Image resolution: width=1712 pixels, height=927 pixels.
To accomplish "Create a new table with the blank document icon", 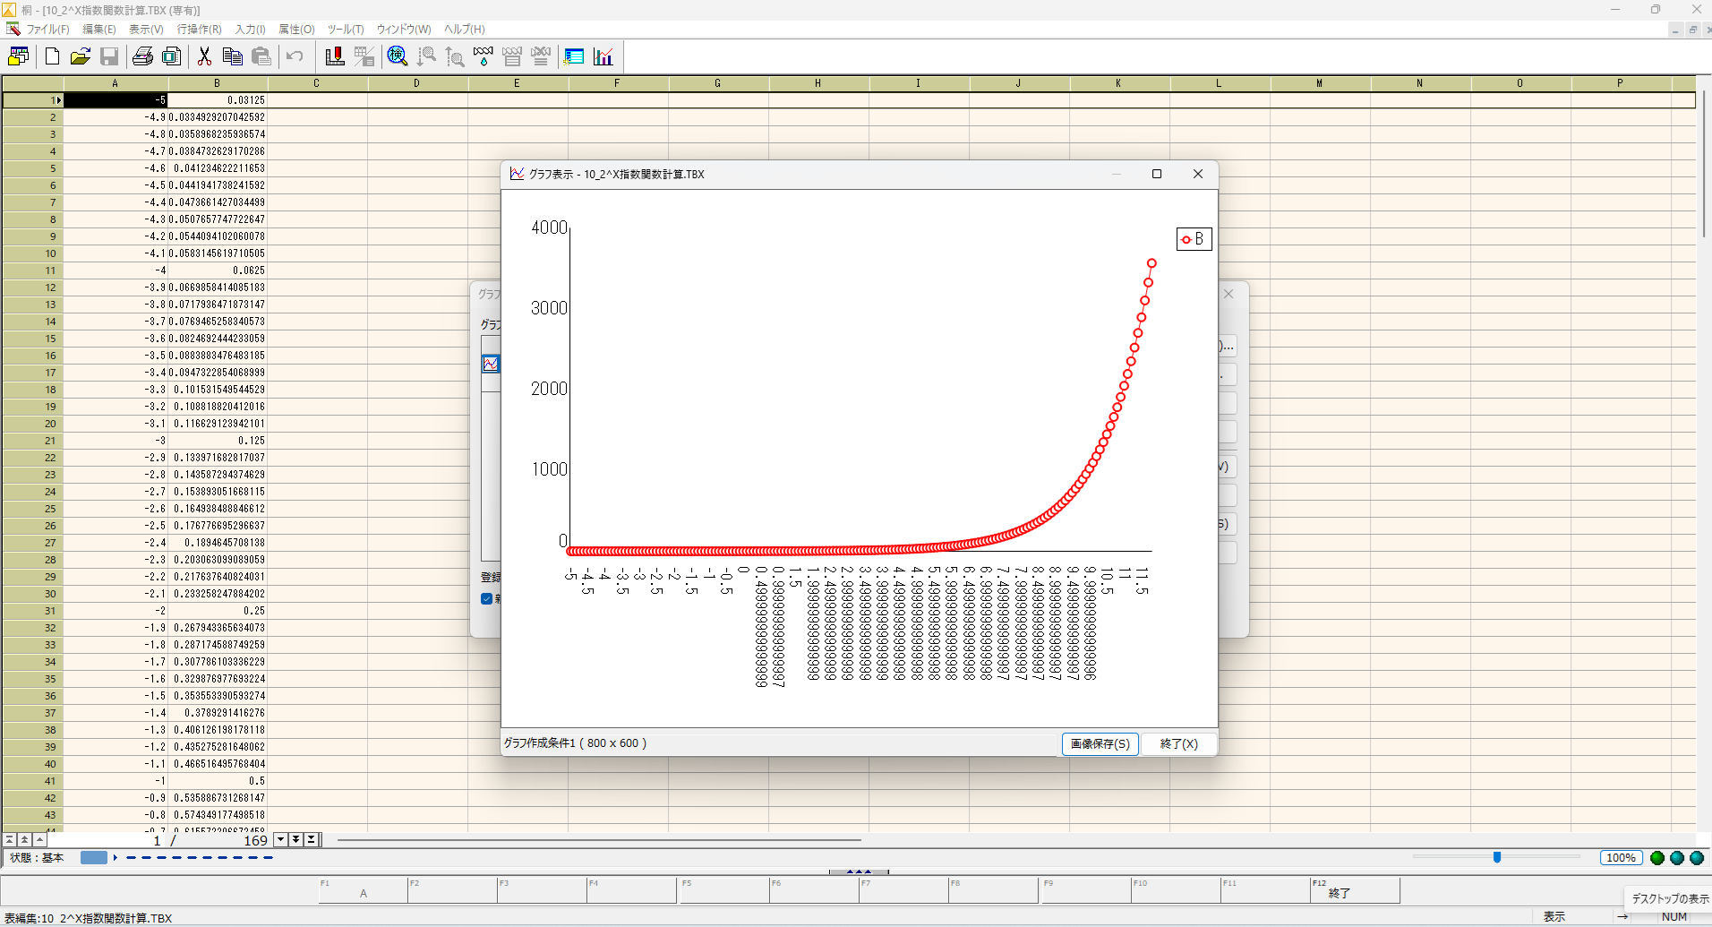I will pos(52,56).
